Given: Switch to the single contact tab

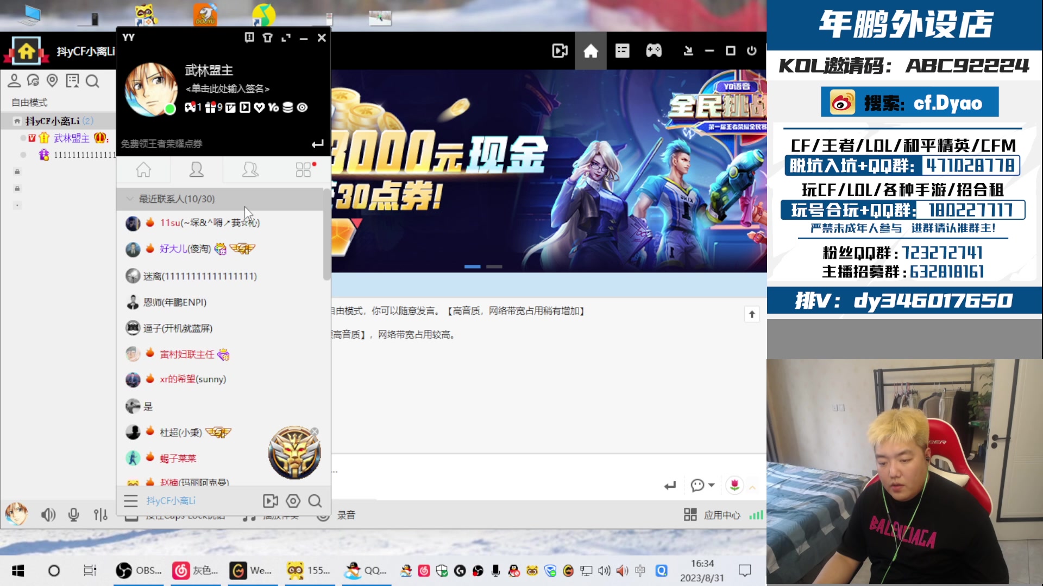Looking at the screenshot, I should pyautogui.click(x=196, y=170).
